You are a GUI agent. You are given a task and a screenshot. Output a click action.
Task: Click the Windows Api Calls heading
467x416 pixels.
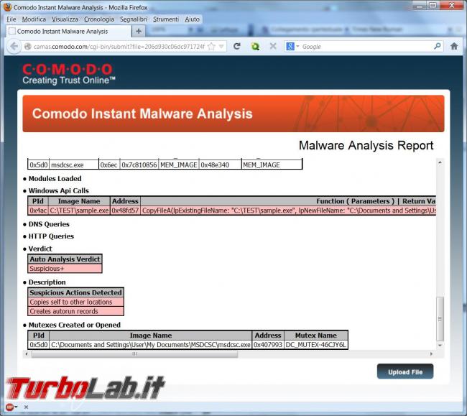(x=59, y=190)
